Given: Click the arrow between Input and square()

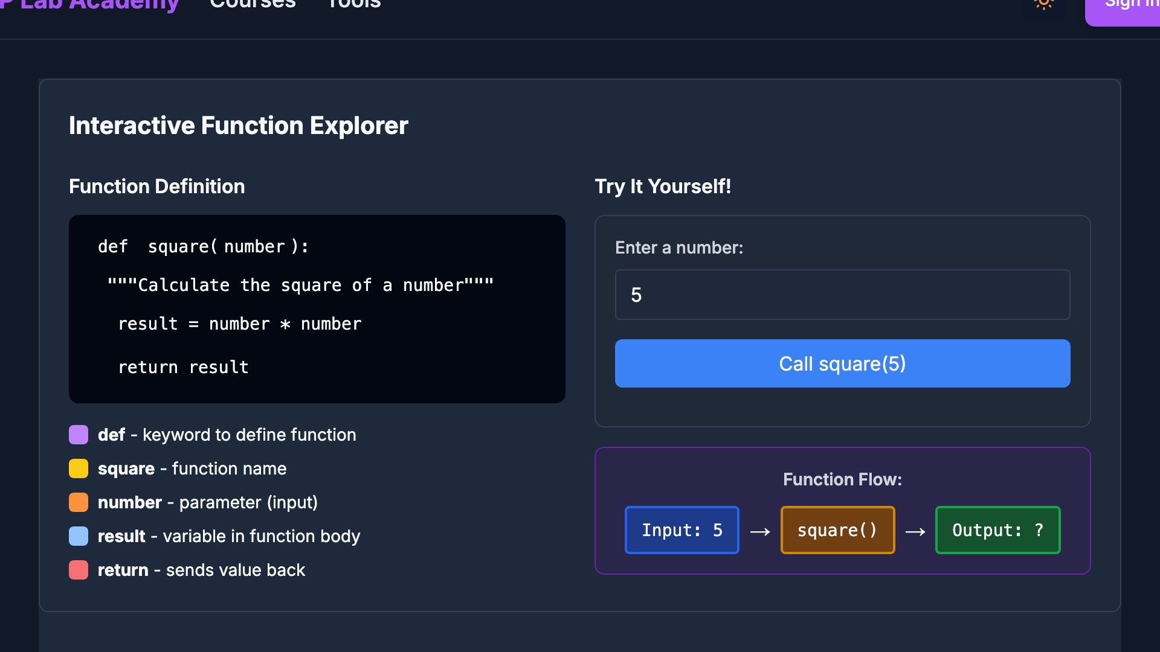Looking at the screenshot, I should tap(760, 531).
